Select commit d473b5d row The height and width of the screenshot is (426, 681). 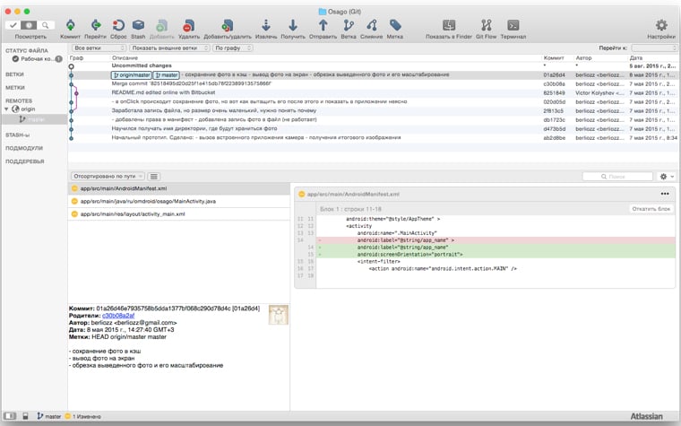[373, 128]
